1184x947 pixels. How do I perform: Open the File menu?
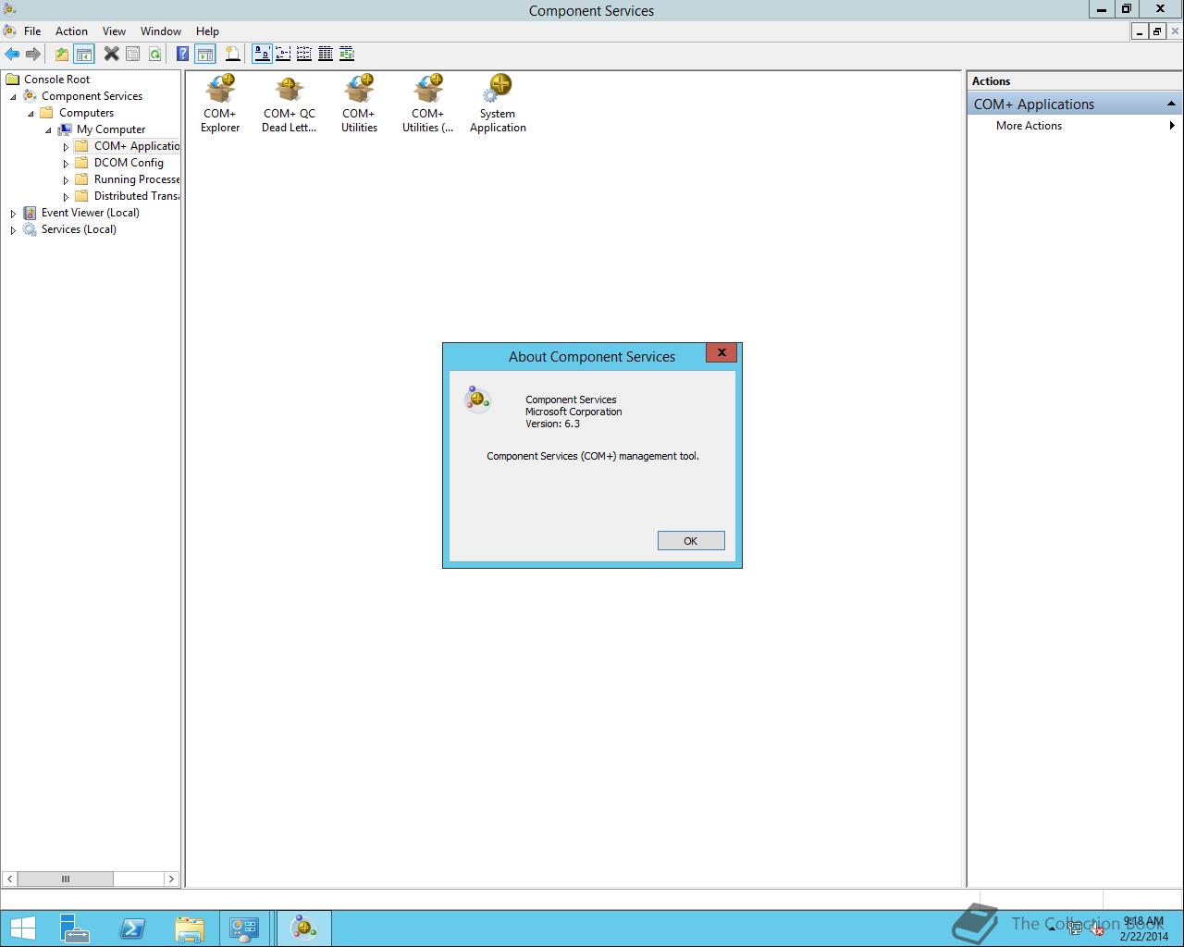click(32, 31)
